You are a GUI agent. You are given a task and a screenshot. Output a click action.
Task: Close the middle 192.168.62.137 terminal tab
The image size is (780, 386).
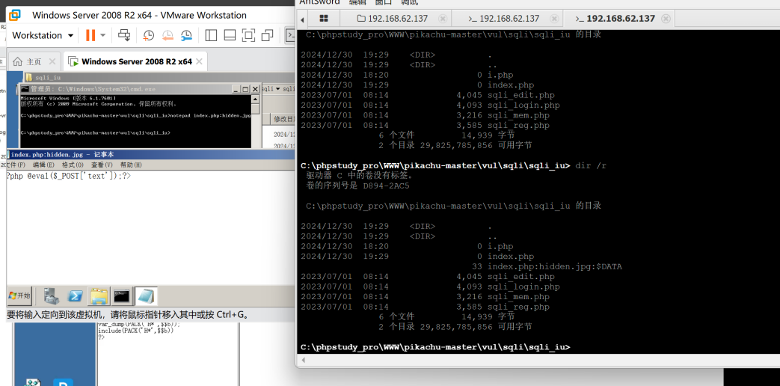(x=554, y=19)
